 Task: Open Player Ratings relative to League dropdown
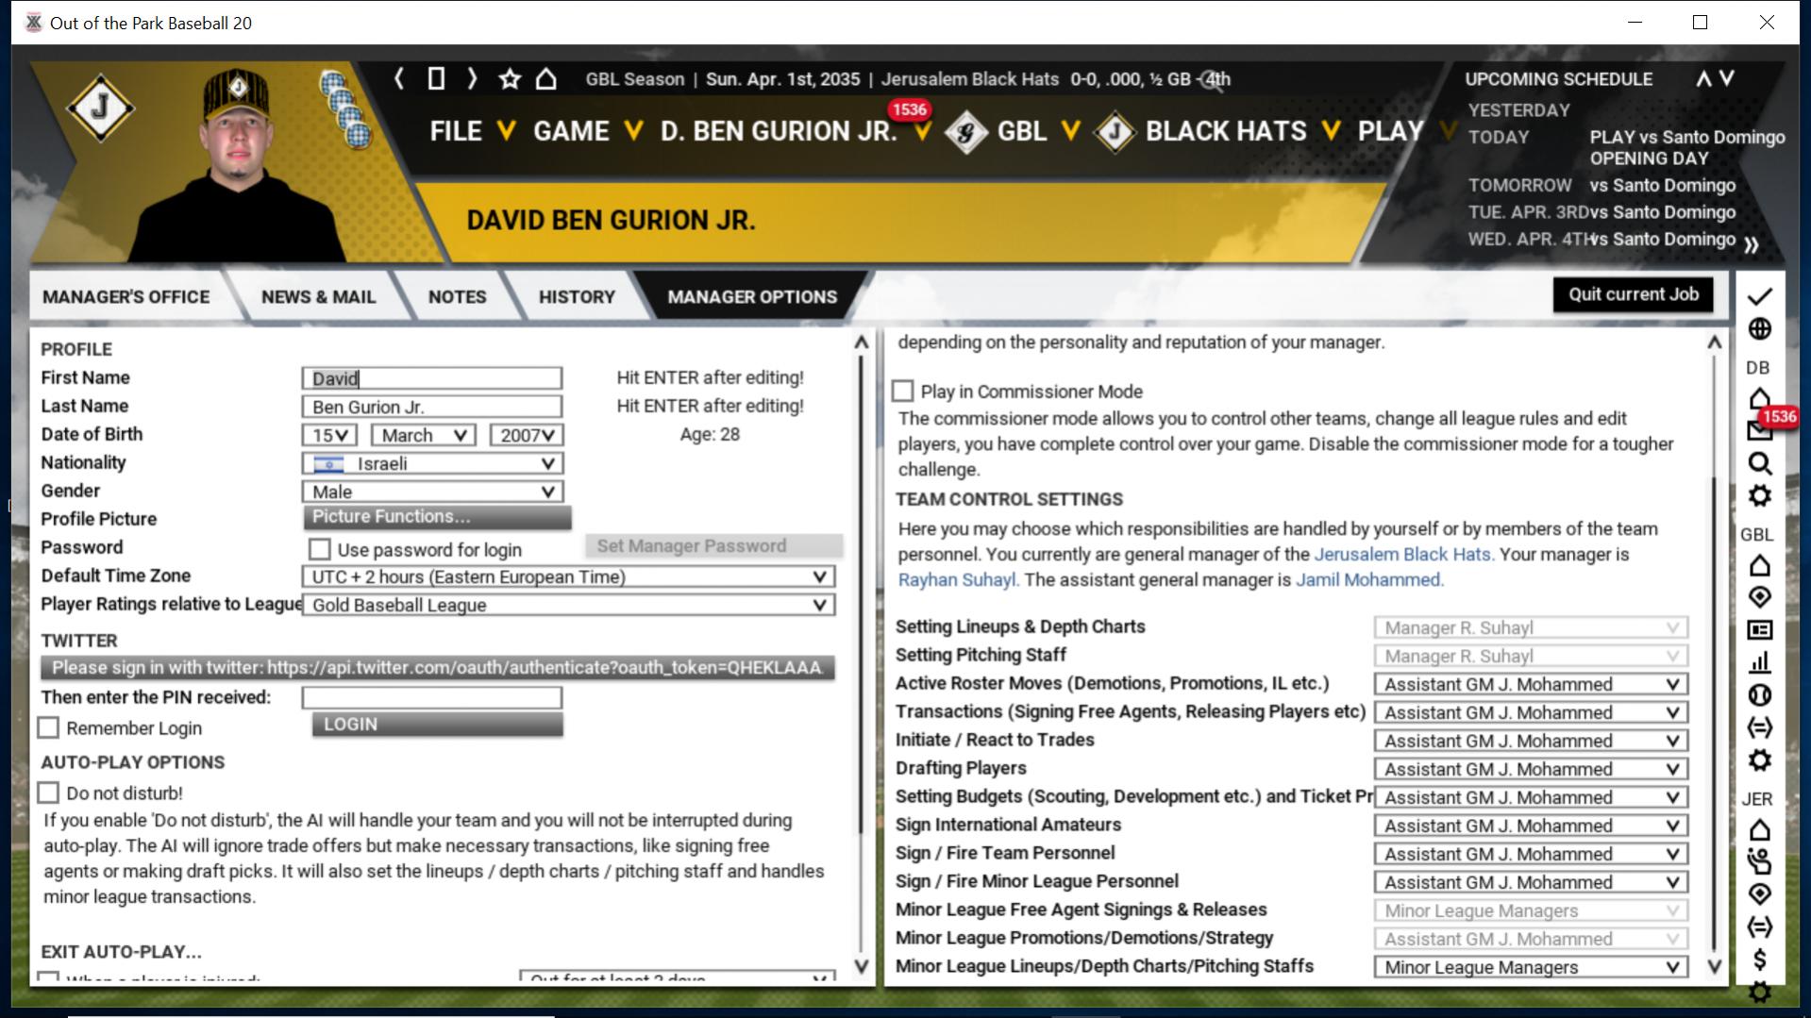point(568,605)
